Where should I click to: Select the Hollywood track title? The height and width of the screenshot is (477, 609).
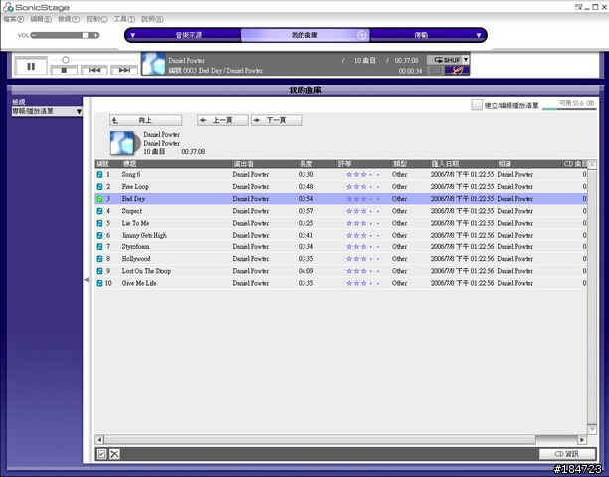(136, 259)
